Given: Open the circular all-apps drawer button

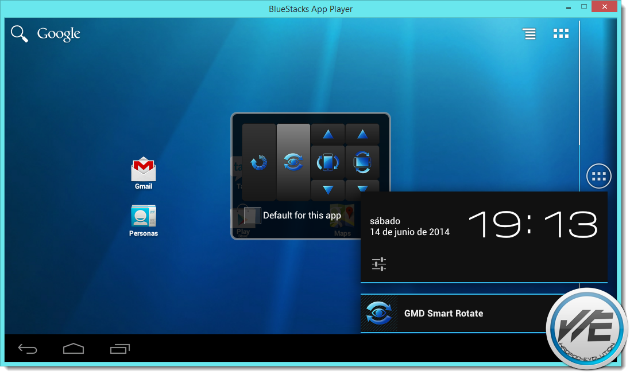Looking at the screenshot, I should point(598,176).
